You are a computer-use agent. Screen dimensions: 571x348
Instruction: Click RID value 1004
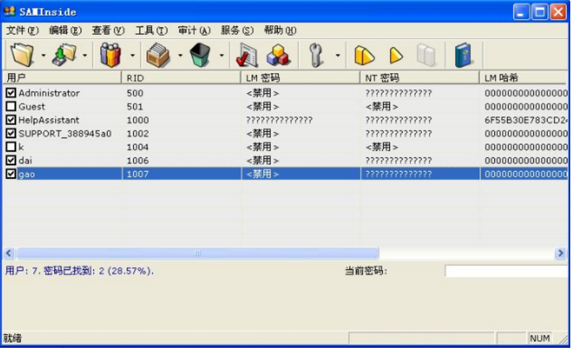(x=138, y=147)
